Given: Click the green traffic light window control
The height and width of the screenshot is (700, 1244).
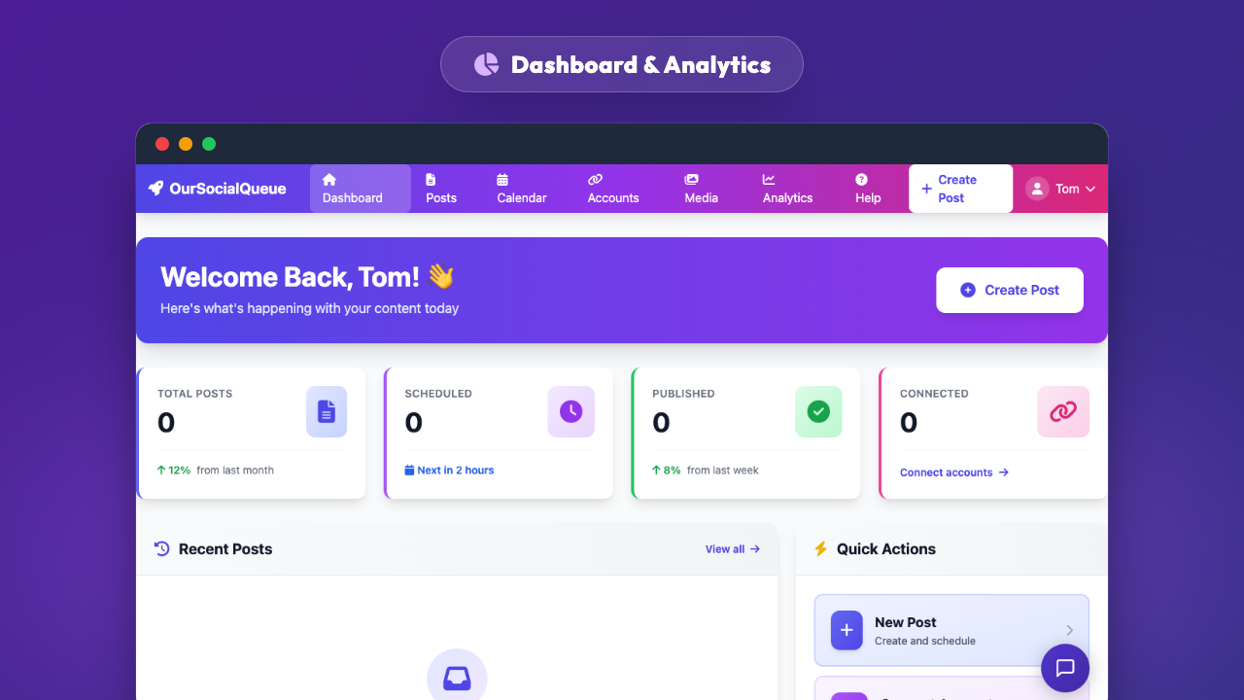Looking at the screenshot, I should pos(209,143).
